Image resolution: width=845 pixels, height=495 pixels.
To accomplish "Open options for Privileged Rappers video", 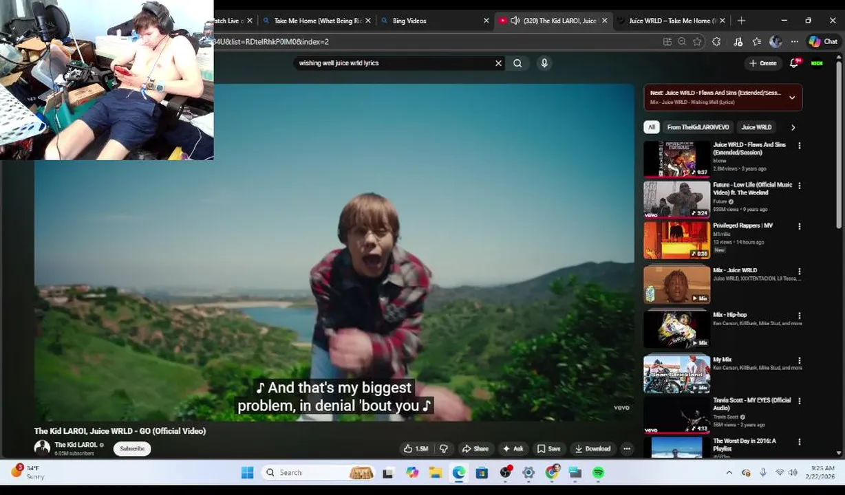I will [799, 226].
